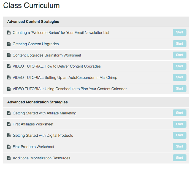Viewport: 195px width, 169px height.
Task: Start How to Deliver Content Upgrades video
Action: pos(180,66)
